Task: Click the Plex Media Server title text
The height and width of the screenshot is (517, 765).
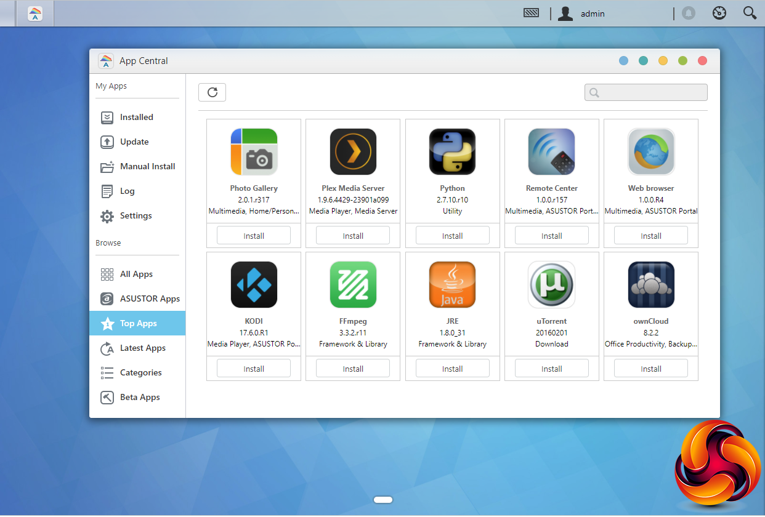Action: (353, 188)
